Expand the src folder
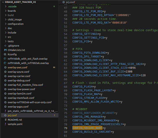Image resolution: width=158 pixels, height=138 pixels. 6,37
